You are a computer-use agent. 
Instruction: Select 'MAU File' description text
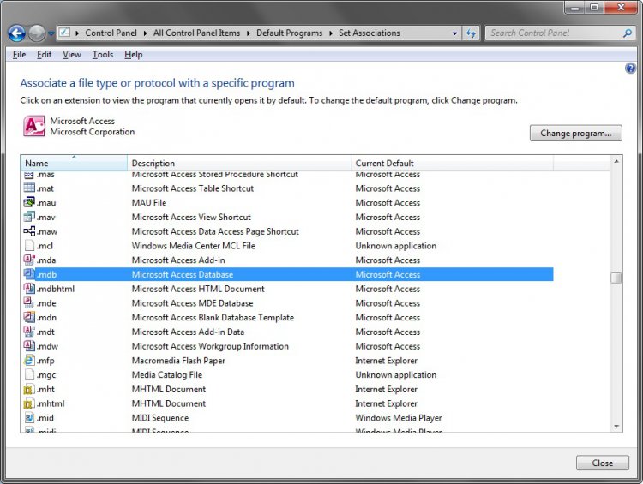coord(149,202)
